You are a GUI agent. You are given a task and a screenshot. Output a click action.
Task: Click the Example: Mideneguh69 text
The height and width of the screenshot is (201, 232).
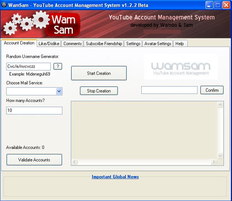[x=30, y=74]
